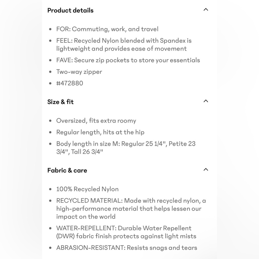Collapse Size & fit using its chevron arrow

coord(206,101)
